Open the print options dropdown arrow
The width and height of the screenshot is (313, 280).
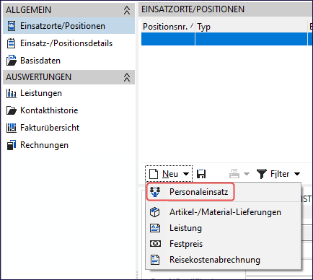pos(247,174)
